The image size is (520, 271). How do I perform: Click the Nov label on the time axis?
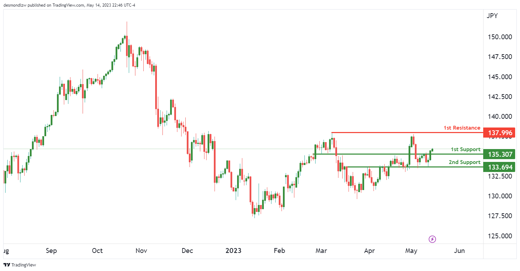pyautogui.click(x=142, y=251)
